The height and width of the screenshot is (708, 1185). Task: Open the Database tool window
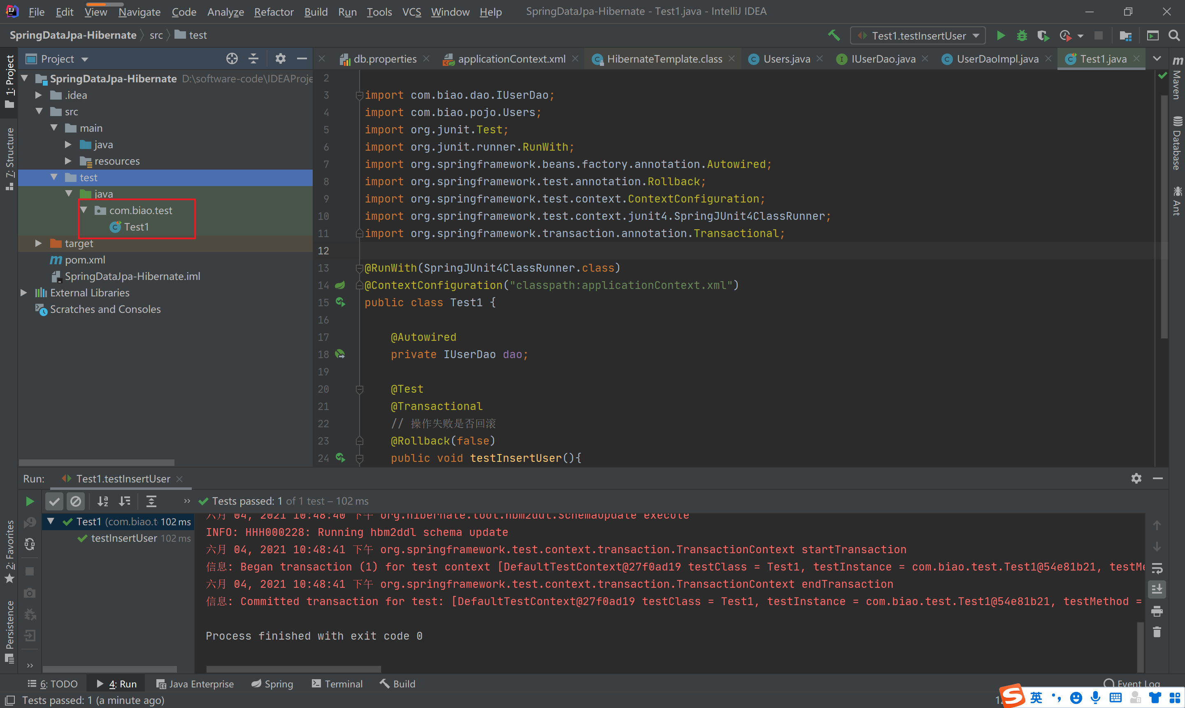(1177, 143)
